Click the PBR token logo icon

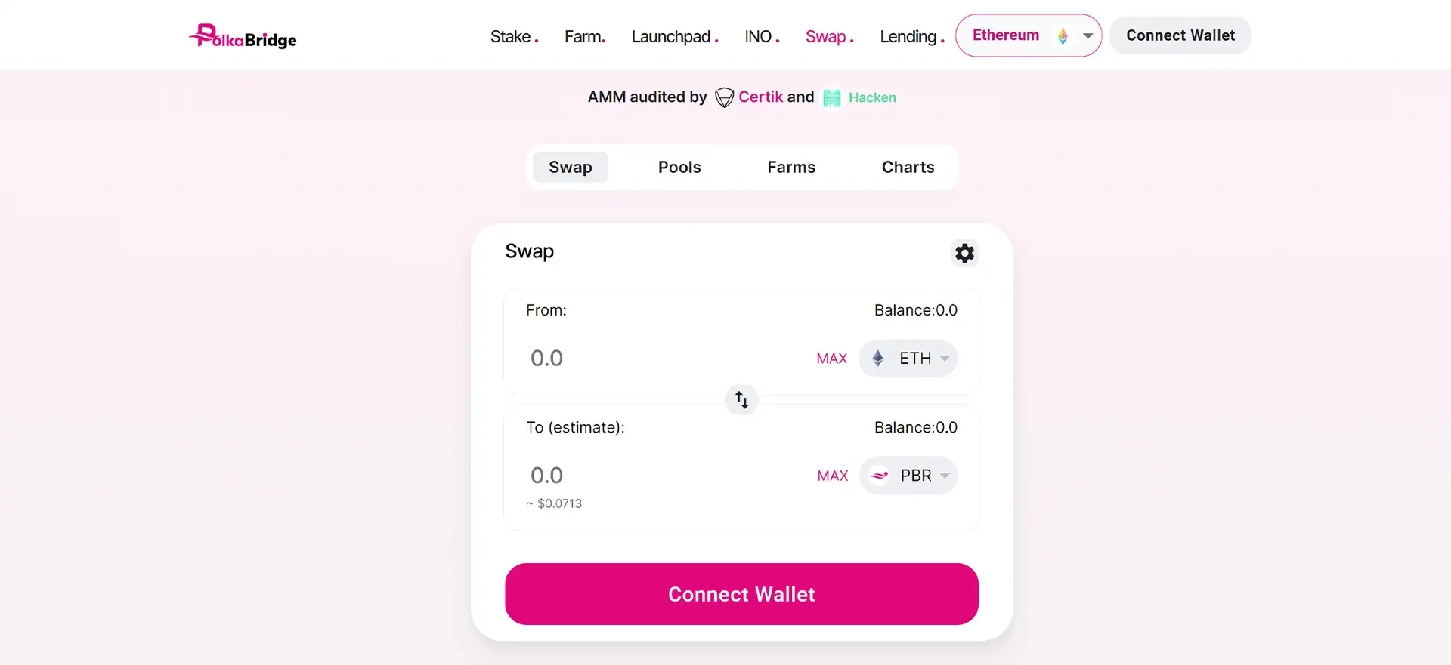pos(880,476)
